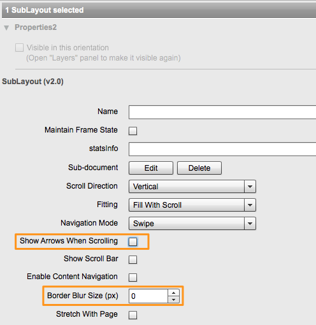Open the Fitting dropdown arrow
The height and width of the screenshot is (325, 316).
(x=250, y=205)
